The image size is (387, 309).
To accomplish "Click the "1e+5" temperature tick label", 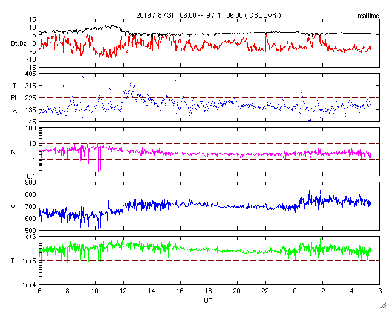I will (x=28, y=261).
